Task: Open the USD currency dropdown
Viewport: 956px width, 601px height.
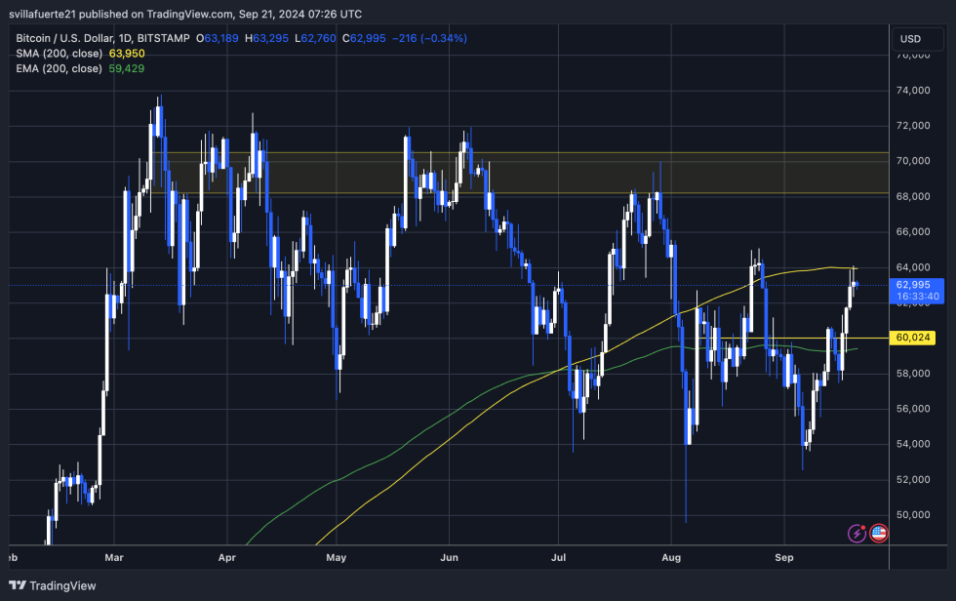Action: (917, 39)
